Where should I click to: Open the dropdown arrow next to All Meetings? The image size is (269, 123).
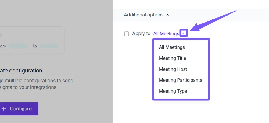pos(183,33)
